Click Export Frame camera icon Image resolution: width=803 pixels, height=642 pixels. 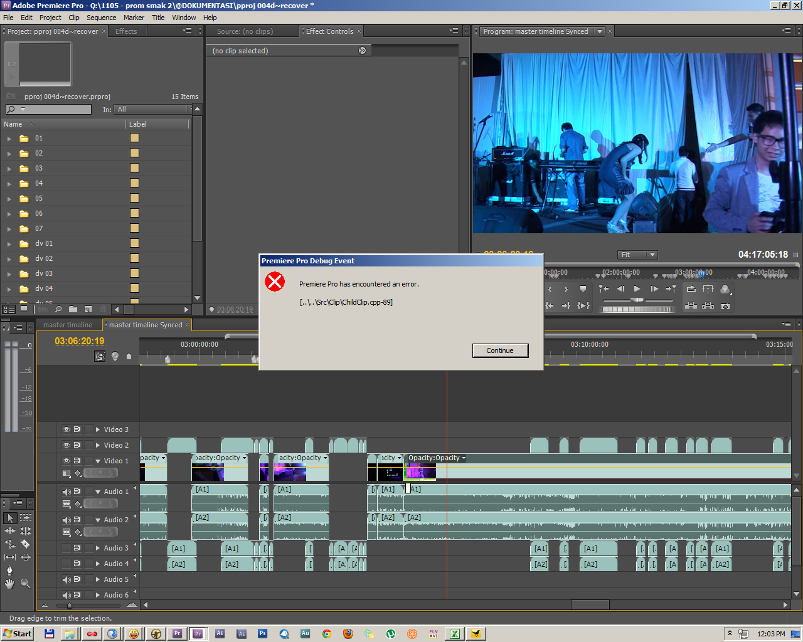coord(725,306)
